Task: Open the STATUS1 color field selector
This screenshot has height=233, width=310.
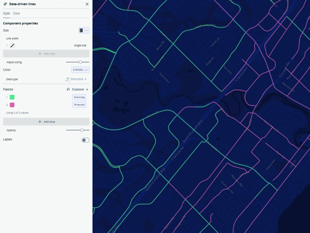Action: click(x=80, y=70)
